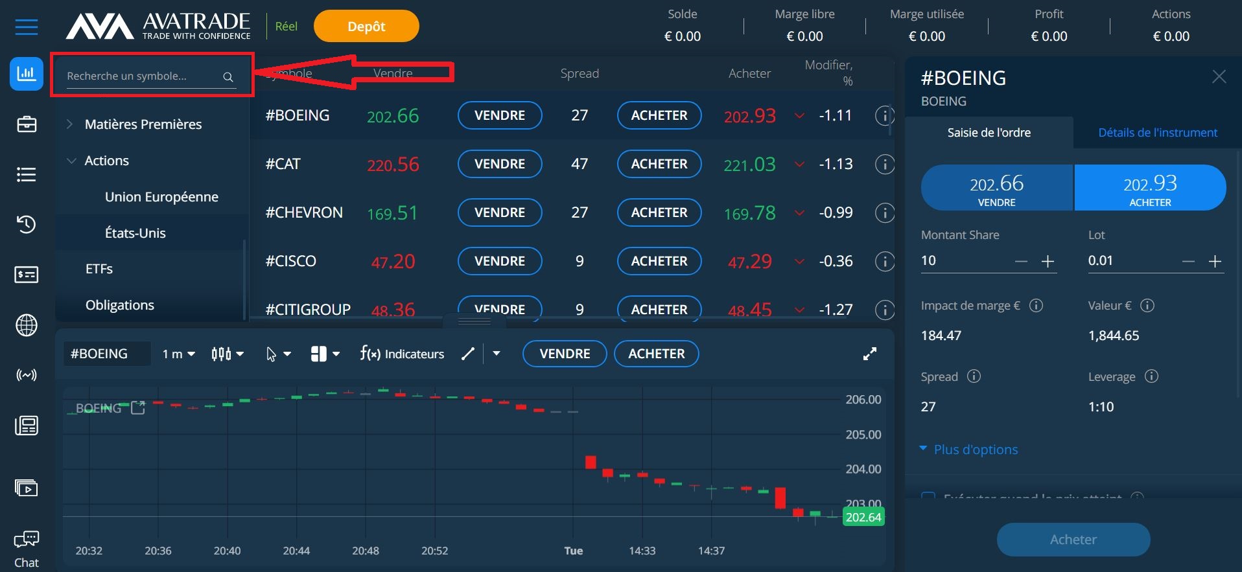Open the 1 m timeframe dropdown

[178, 354]
